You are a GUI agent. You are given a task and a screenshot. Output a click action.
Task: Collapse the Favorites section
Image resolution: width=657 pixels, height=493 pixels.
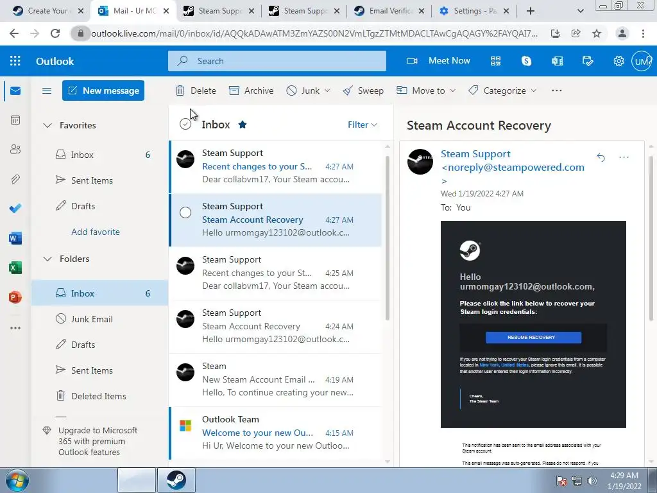click(47, 125)
